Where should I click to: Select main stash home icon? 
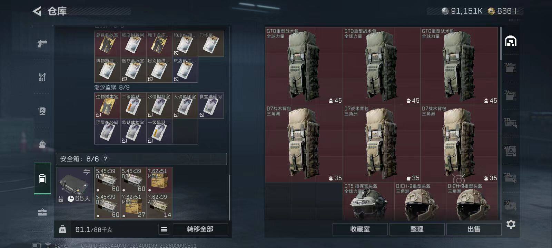(x=511, y=41)
